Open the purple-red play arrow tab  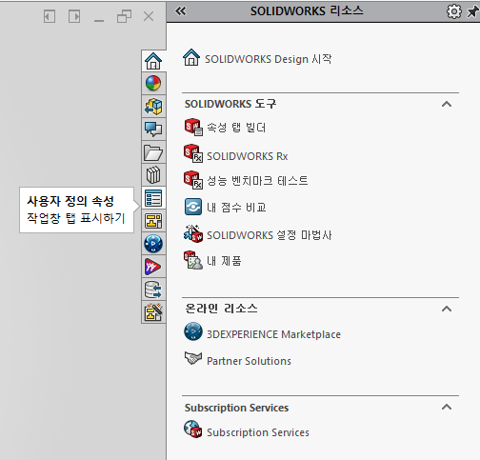click(x=153, y=267)
